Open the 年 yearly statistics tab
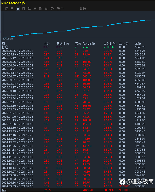The image size is (155, 192). 35,9
